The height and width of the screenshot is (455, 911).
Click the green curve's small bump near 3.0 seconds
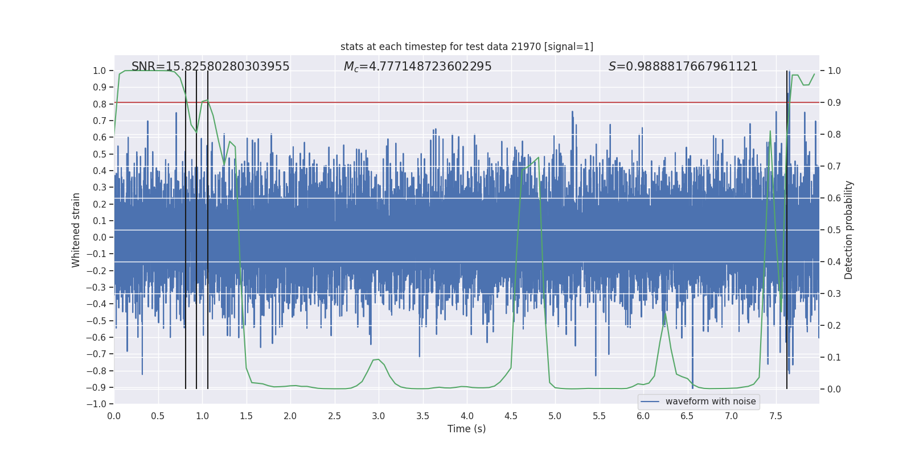point(376,359)
